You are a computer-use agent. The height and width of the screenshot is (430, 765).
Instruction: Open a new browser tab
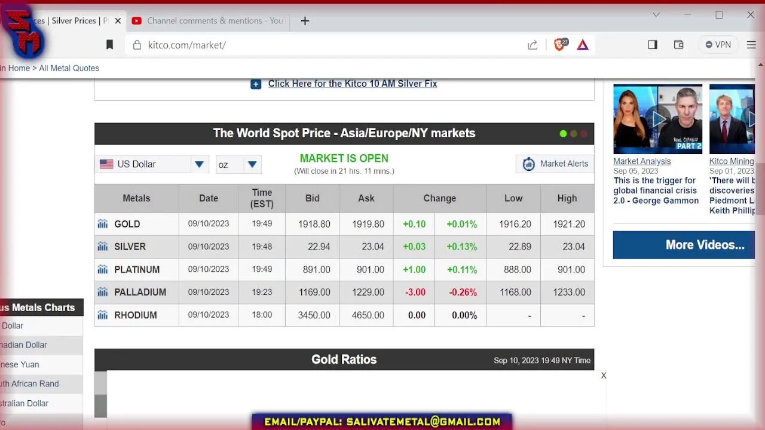click(305, 21)
